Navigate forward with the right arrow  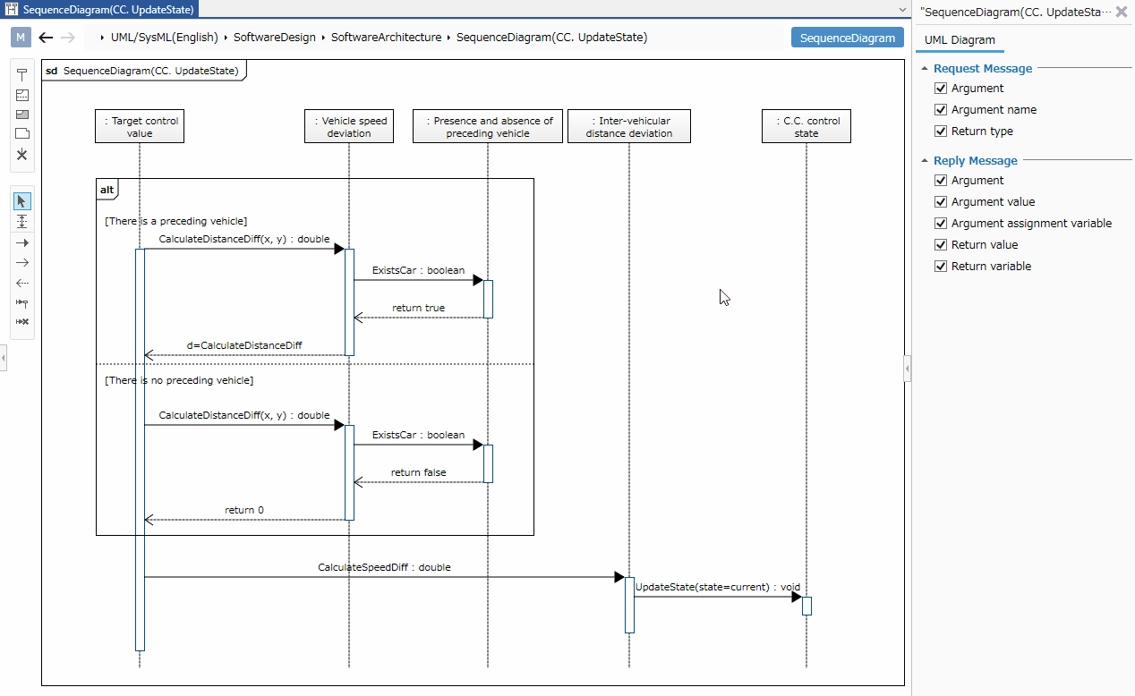pos(68,38)
